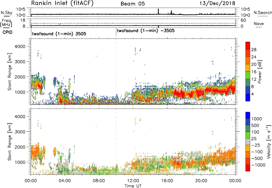Click the blue 4 dB power color band
Screen dimensions: 272x188
(x=248, y=97)
